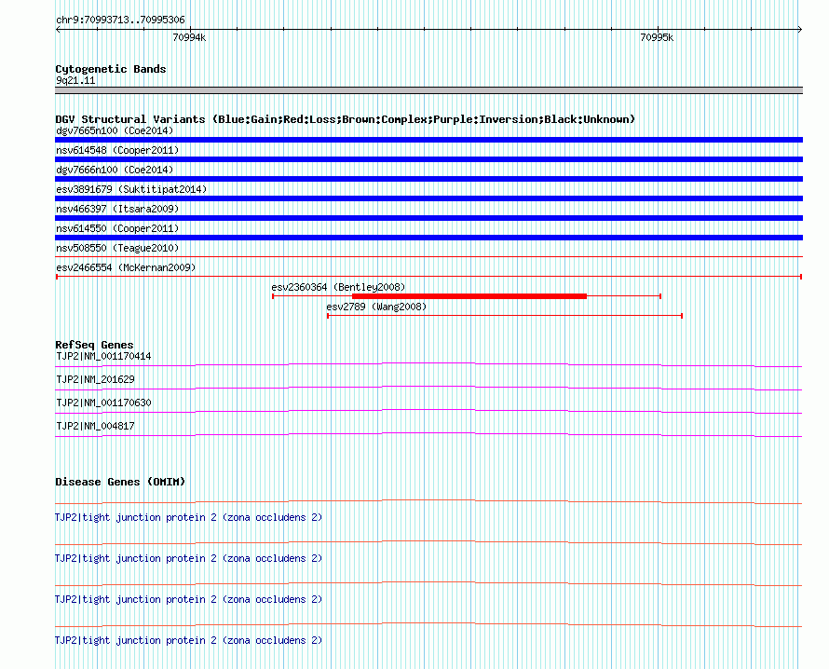This screenshot has height=669, width=829.
Task: Click the second TJP2 tight junction protein 2 link
Action: (189, 558)
